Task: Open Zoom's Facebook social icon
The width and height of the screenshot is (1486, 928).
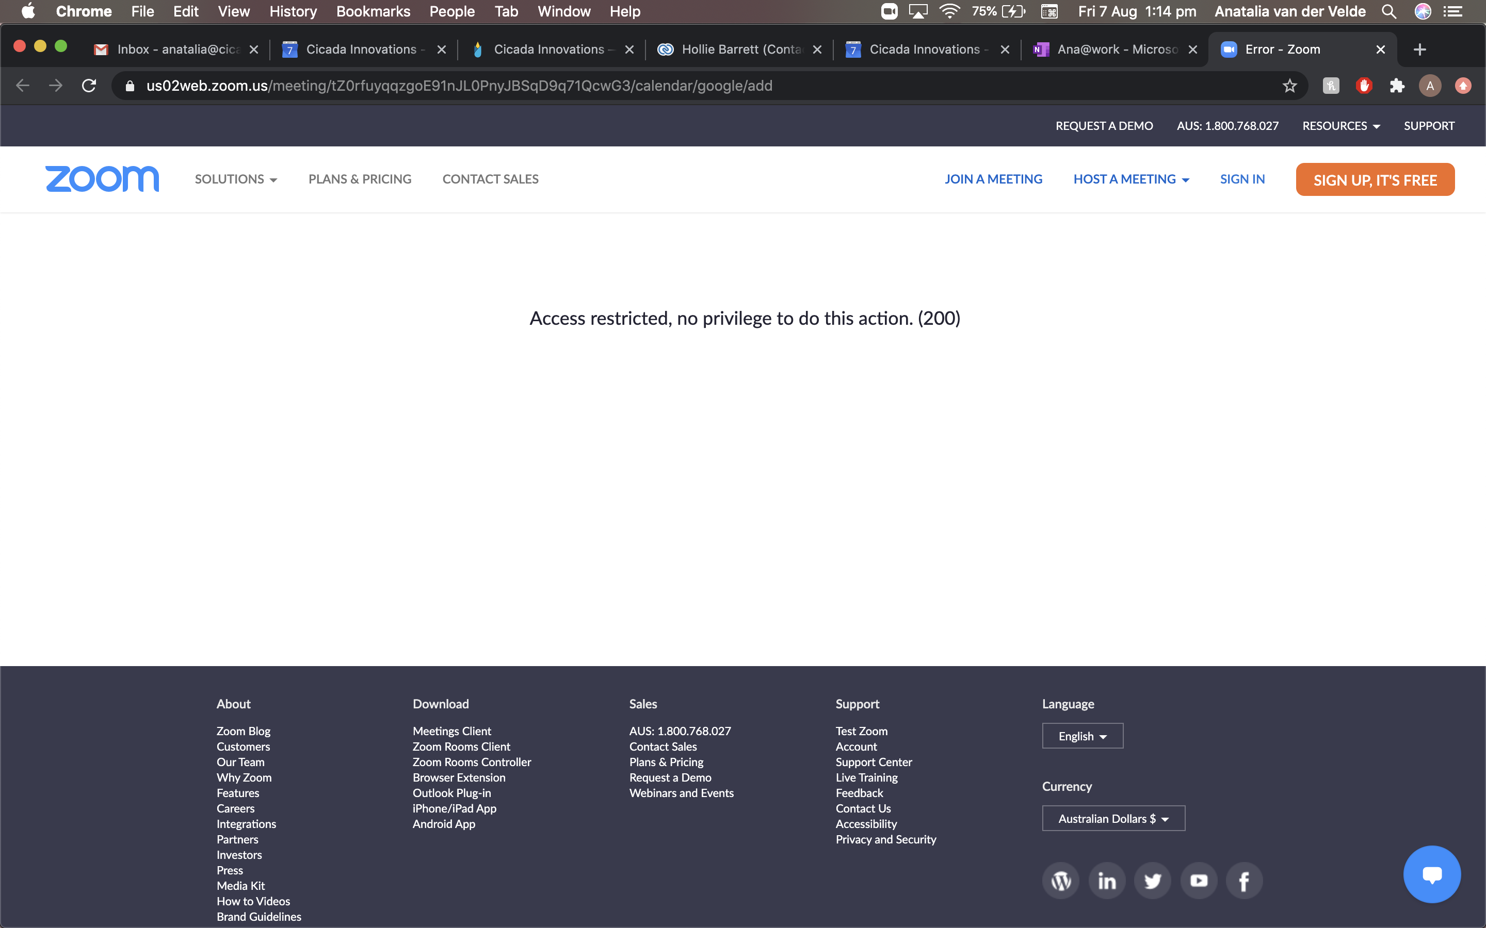Action: pos(1244,881)
